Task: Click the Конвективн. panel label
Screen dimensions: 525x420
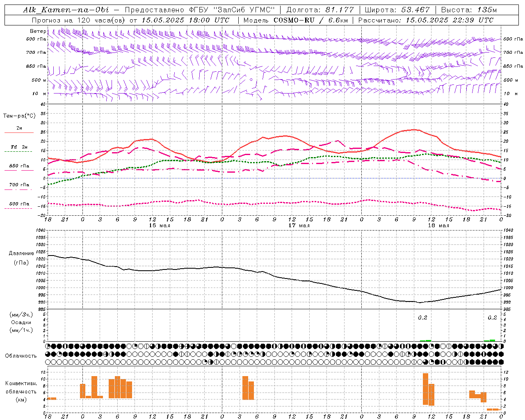Action: point(21,383)
